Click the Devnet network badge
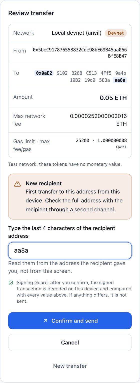This screenshot has height=383, width=140. (115, 33)
